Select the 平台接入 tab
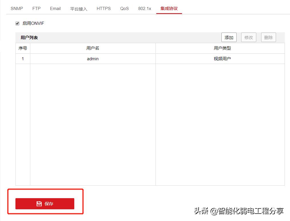Screen dimensions: 290x221 (x=79, y=9)
